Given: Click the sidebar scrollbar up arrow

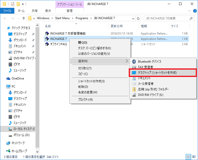Looking at the screenshot, I should pos(37,25).
